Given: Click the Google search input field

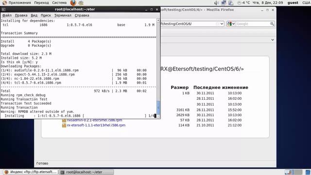Looking at the screenshot, I should tap(253, 24).
